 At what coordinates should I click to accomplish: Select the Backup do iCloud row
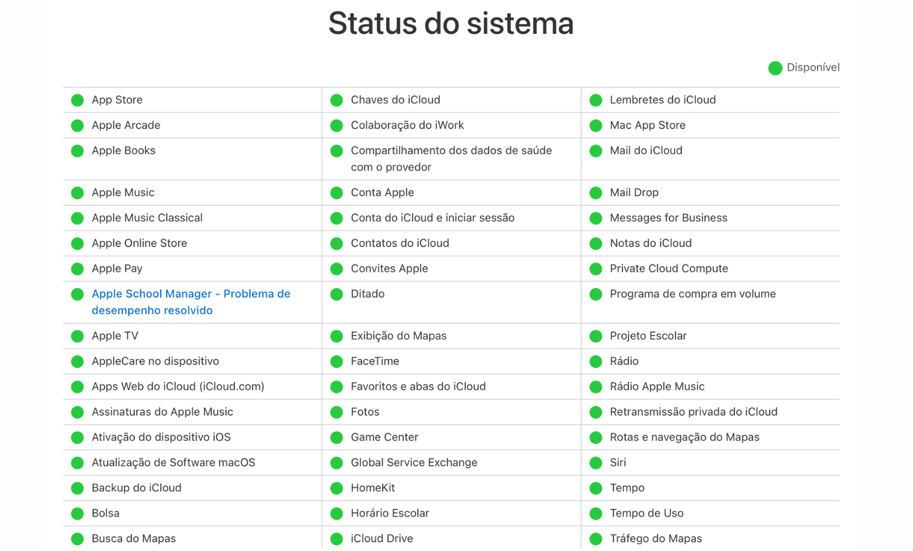[x=192, y=488]
